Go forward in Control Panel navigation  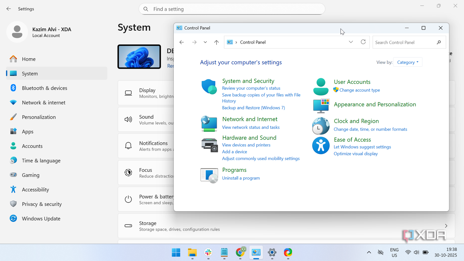coord(194,42)
